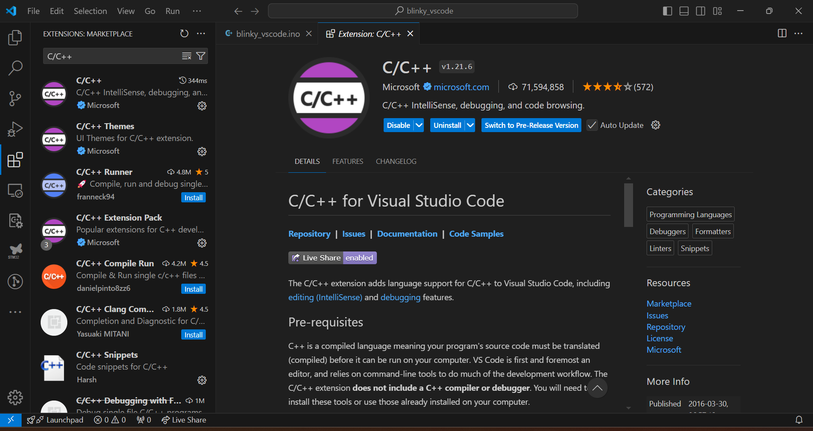
Task: Open notifications bell in status bar
Action: (x=799, y=420)
